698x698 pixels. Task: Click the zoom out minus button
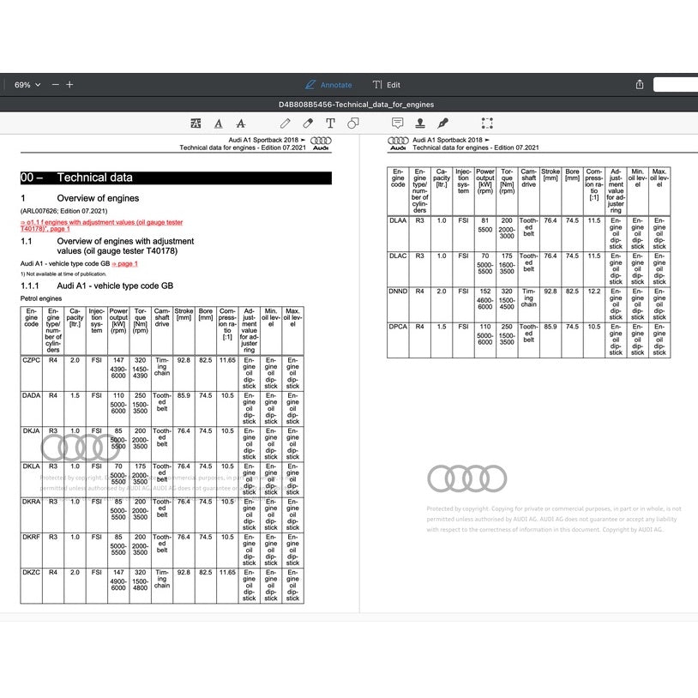pos(54,85)
